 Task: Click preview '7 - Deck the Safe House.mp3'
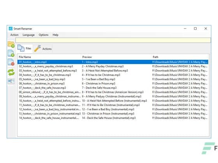click(x=99, y=88)
